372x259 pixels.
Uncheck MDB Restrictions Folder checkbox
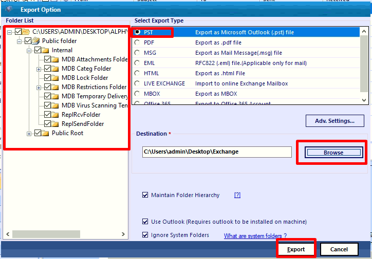tap(47, 87)
